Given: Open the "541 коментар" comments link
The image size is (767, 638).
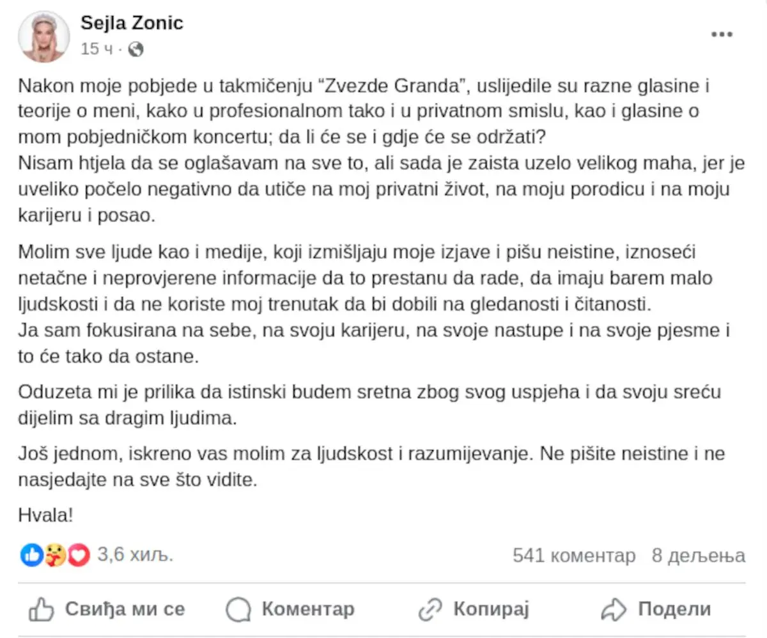Looking at the screenshot, I should [x=574, y=556].
